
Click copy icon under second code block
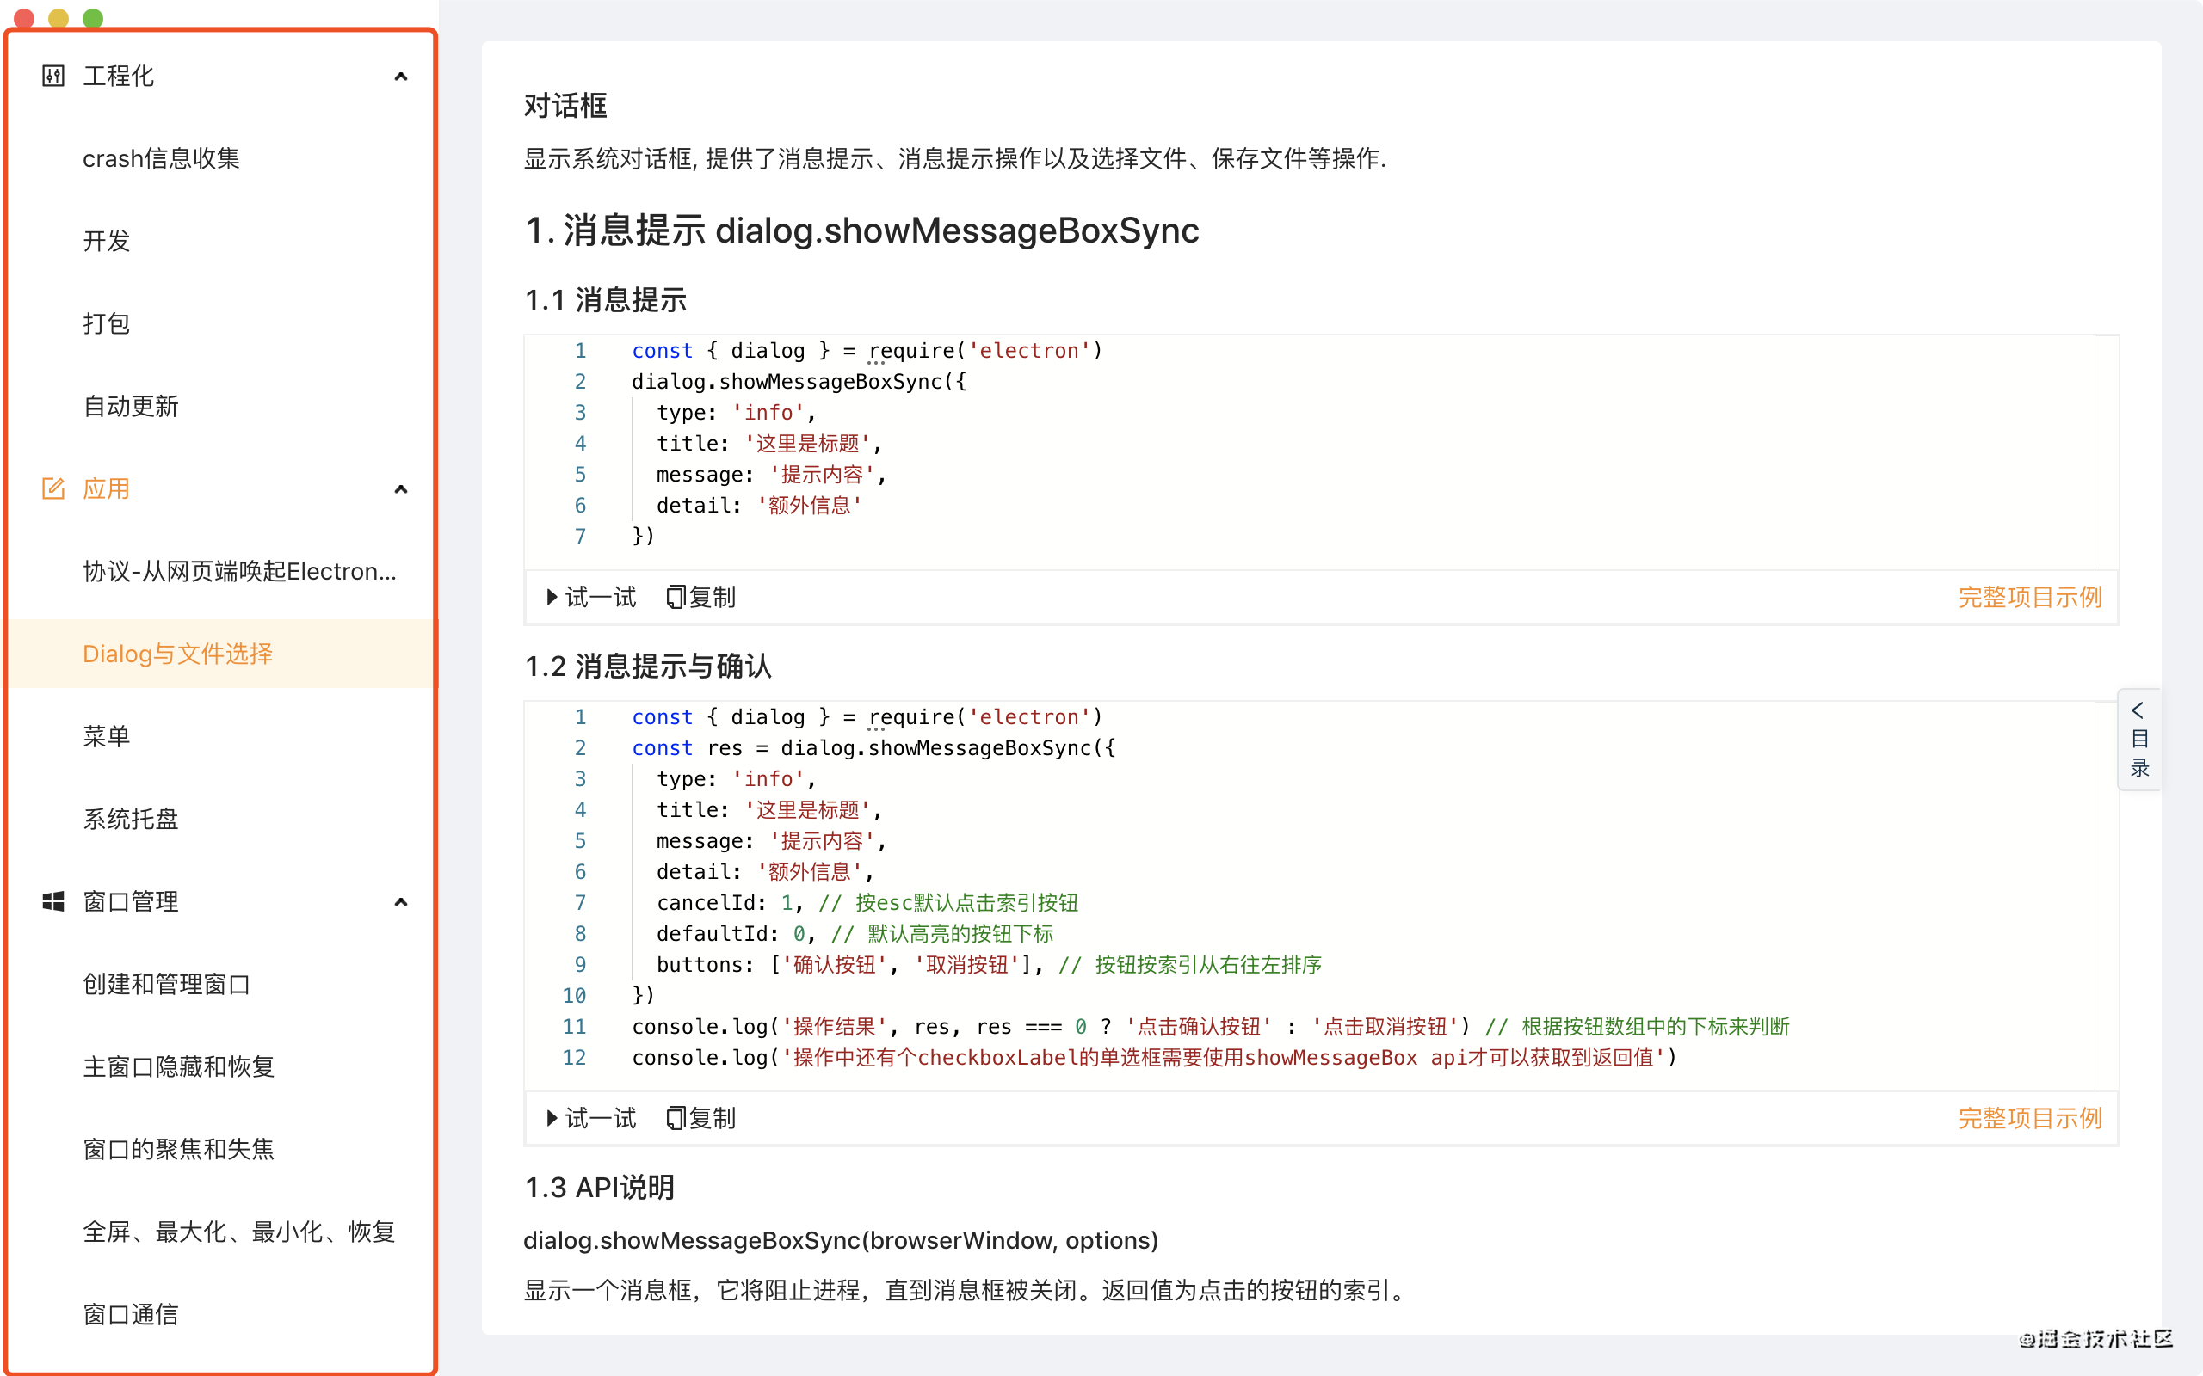675,1117
